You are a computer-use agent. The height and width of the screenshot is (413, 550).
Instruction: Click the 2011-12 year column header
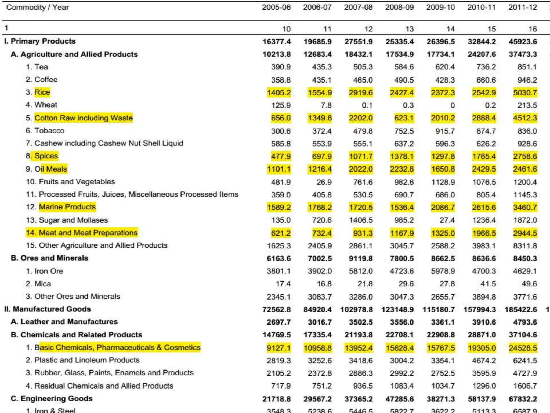[x=522, y=7]
